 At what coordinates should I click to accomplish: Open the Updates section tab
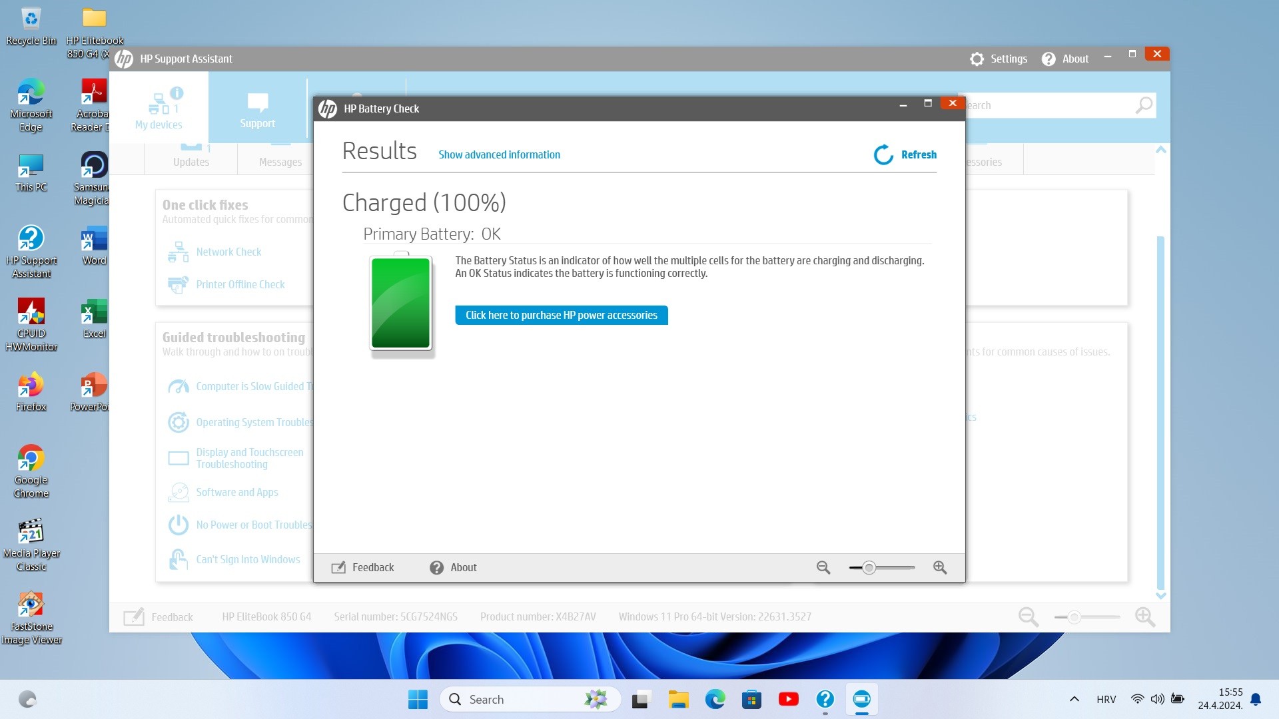(x=191, y=159)
